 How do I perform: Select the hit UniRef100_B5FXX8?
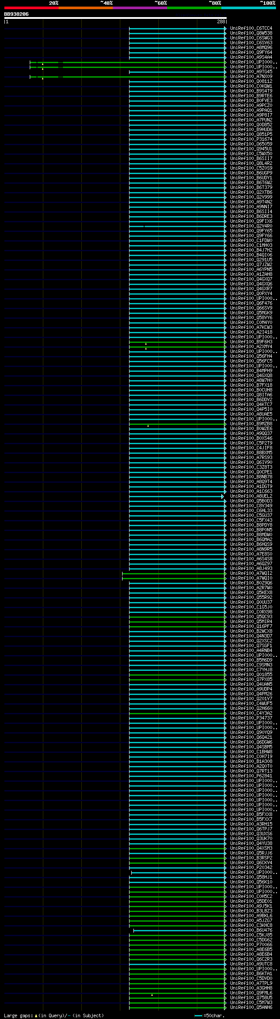[x=251, y=814]
